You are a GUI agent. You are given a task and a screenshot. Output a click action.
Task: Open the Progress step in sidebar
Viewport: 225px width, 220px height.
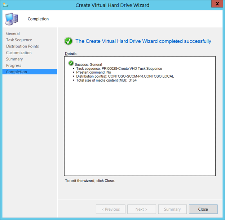point(14,65)
